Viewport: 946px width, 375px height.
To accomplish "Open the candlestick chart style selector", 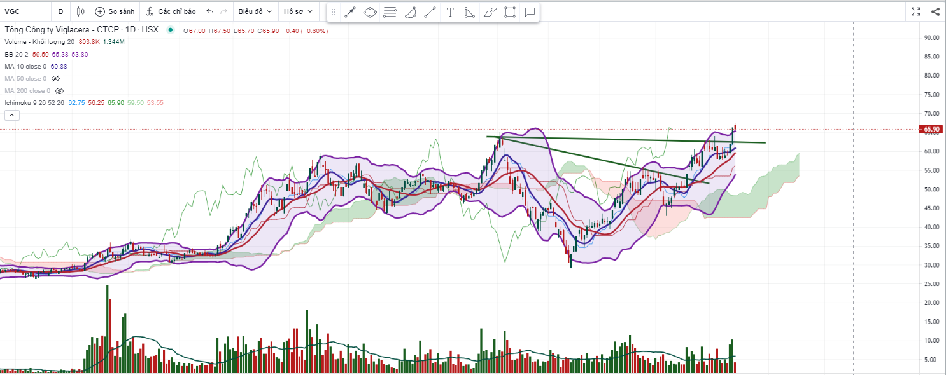I will (x=80, y=11).
